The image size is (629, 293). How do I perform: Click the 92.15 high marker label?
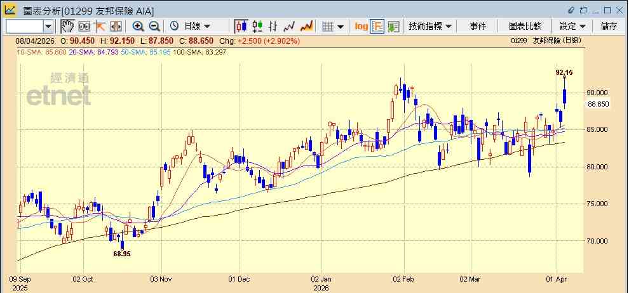[564, 72]
